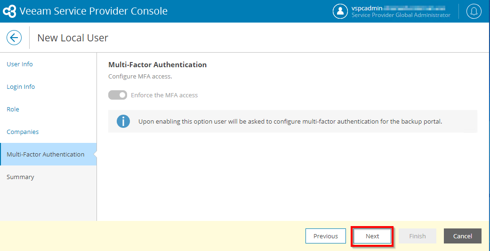Screen dimensions: 490x251
Task: Open the user account avatar icon
Action: 340,11
